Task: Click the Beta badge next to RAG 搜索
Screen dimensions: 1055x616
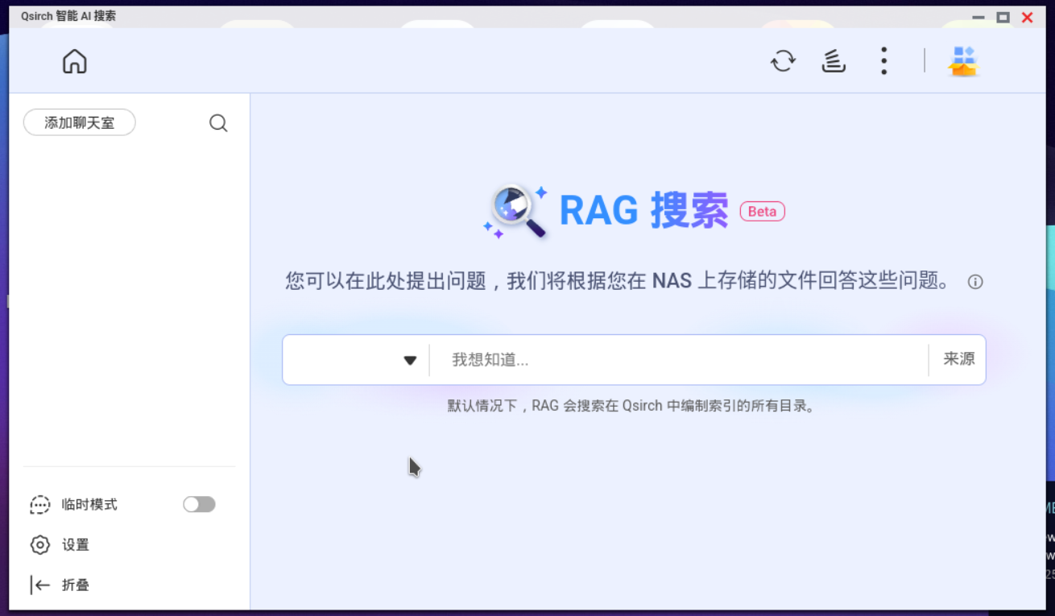Action: pos(762,211)
